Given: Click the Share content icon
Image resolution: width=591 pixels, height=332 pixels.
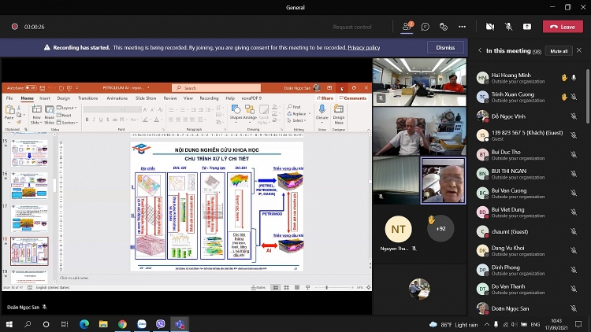Looking at the screenshot, I should (x=526, y=27).
